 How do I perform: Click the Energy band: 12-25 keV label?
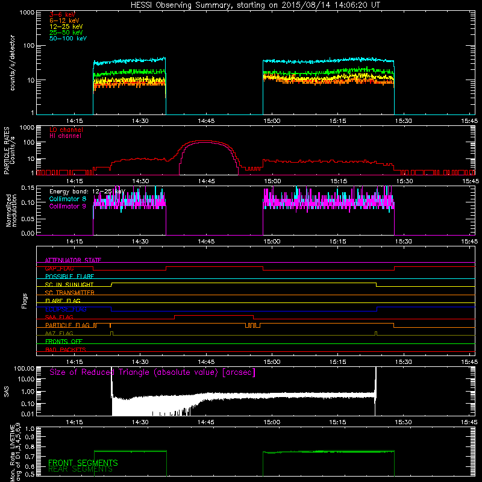(87, 192)
